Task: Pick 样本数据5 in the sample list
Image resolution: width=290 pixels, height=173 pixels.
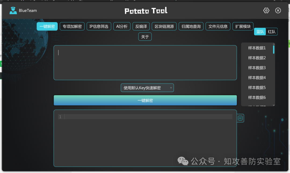Action: 257,88
